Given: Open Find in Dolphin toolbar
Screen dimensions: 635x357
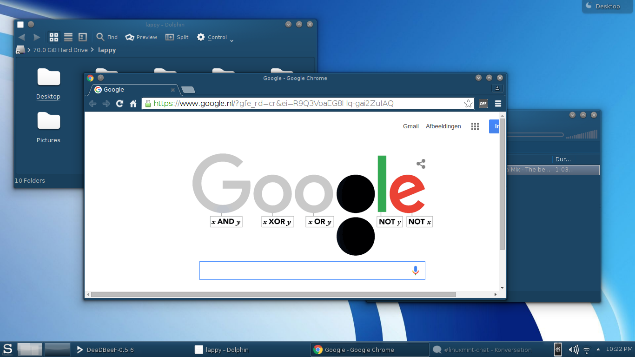Looking at the screenshot, I should pyautogui.click(x=107, y=37).
